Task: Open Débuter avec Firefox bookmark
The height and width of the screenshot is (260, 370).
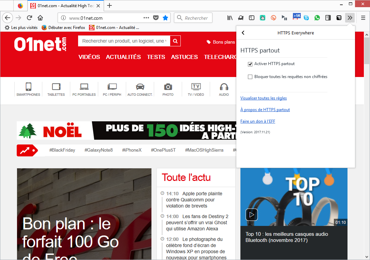Action: [x=63, y=28]
